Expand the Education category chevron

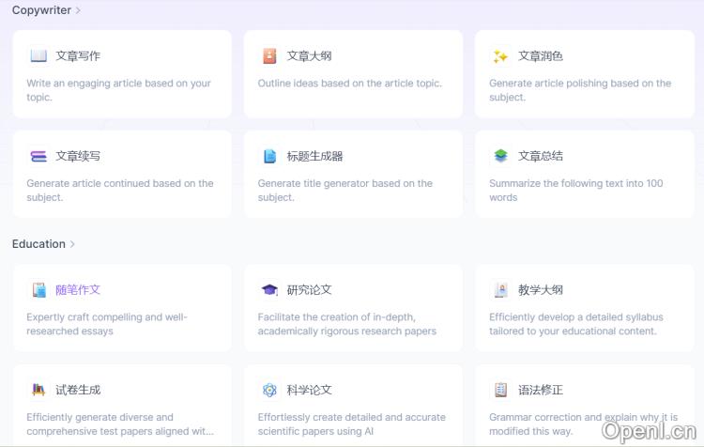pos(72,245)
